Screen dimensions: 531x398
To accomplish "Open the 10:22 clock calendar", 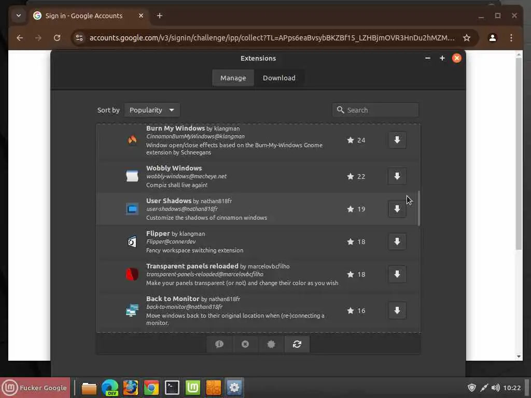I will click(x=512, y=388).
